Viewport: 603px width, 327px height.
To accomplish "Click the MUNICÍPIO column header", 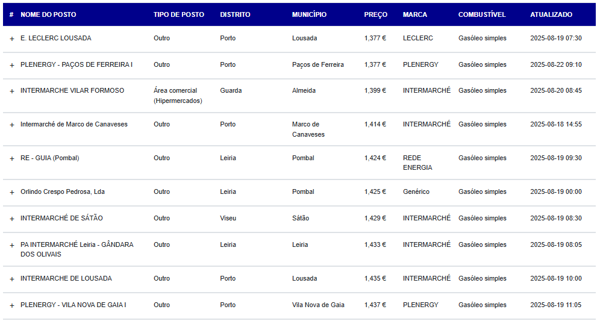I will point(309,14).
